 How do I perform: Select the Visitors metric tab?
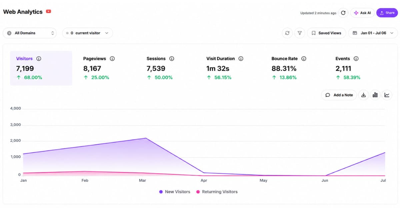click(41, 68)
